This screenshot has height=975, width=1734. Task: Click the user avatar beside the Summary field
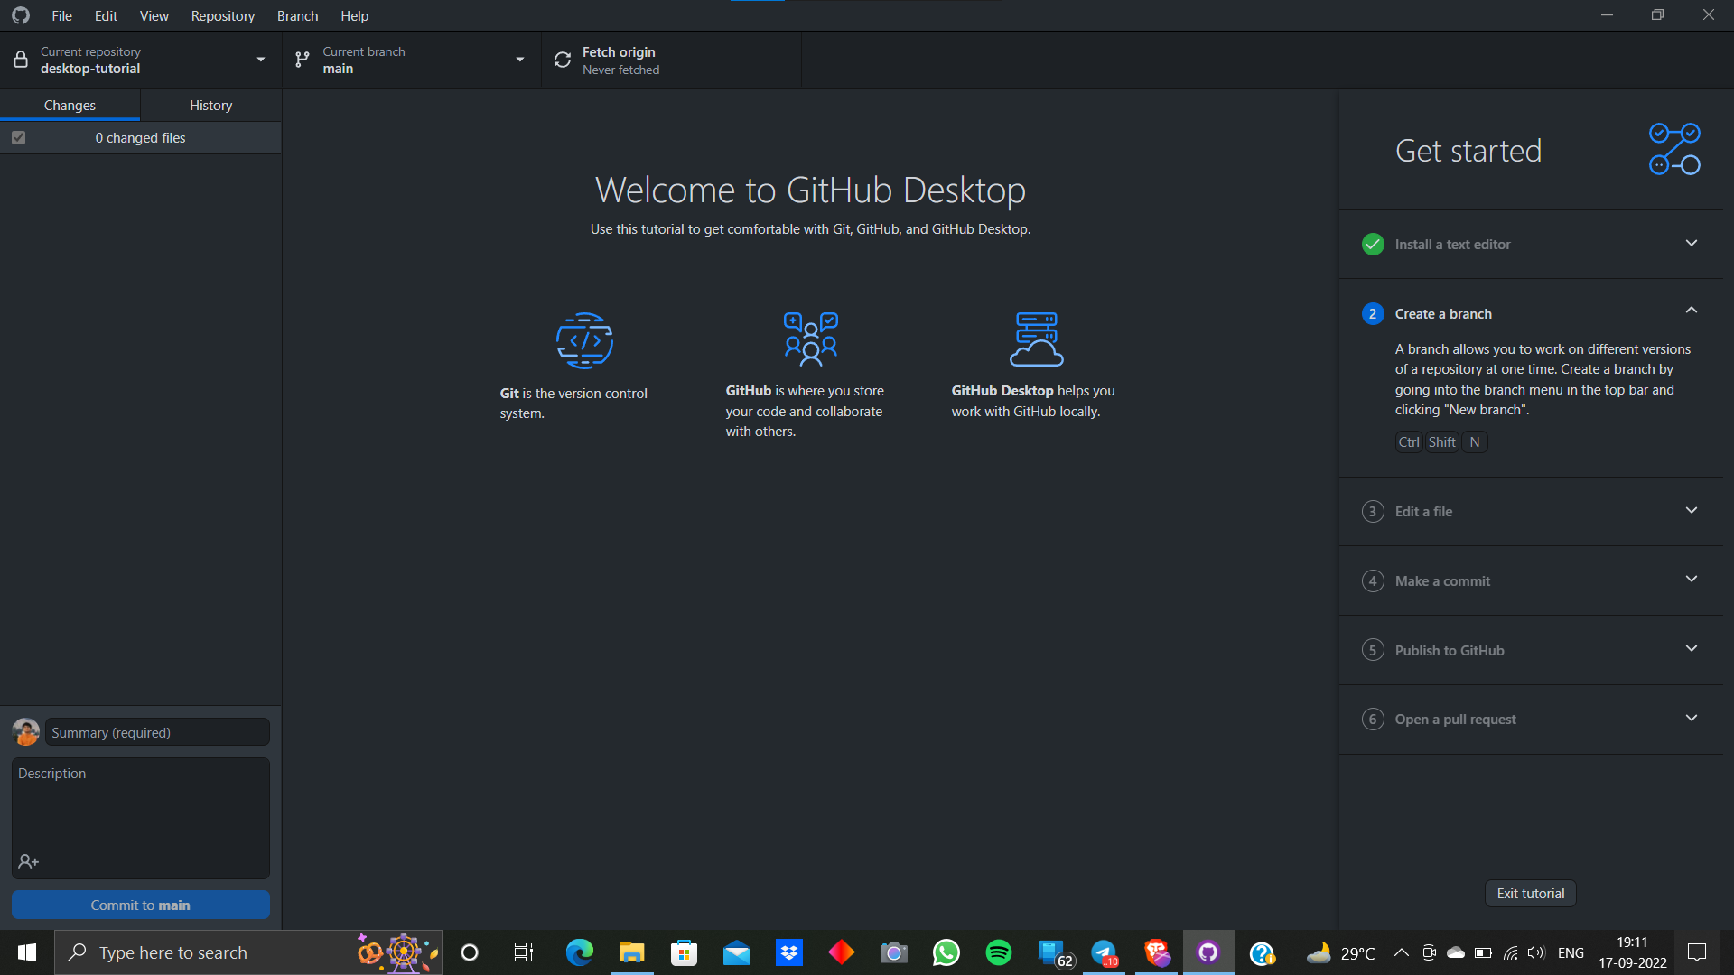pos(25,731)
